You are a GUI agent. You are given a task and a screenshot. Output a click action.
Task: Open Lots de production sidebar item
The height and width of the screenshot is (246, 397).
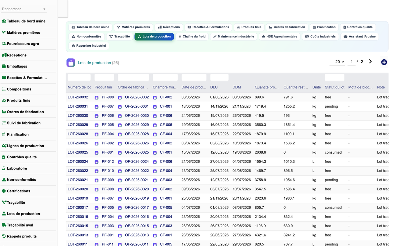(21, 214)
